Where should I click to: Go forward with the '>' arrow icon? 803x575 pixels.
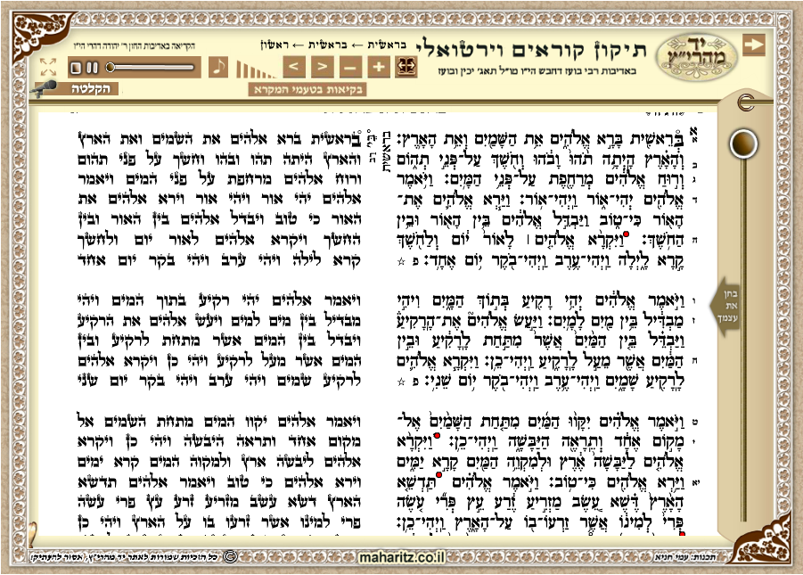pyautogui.click(x=322, y=66)
